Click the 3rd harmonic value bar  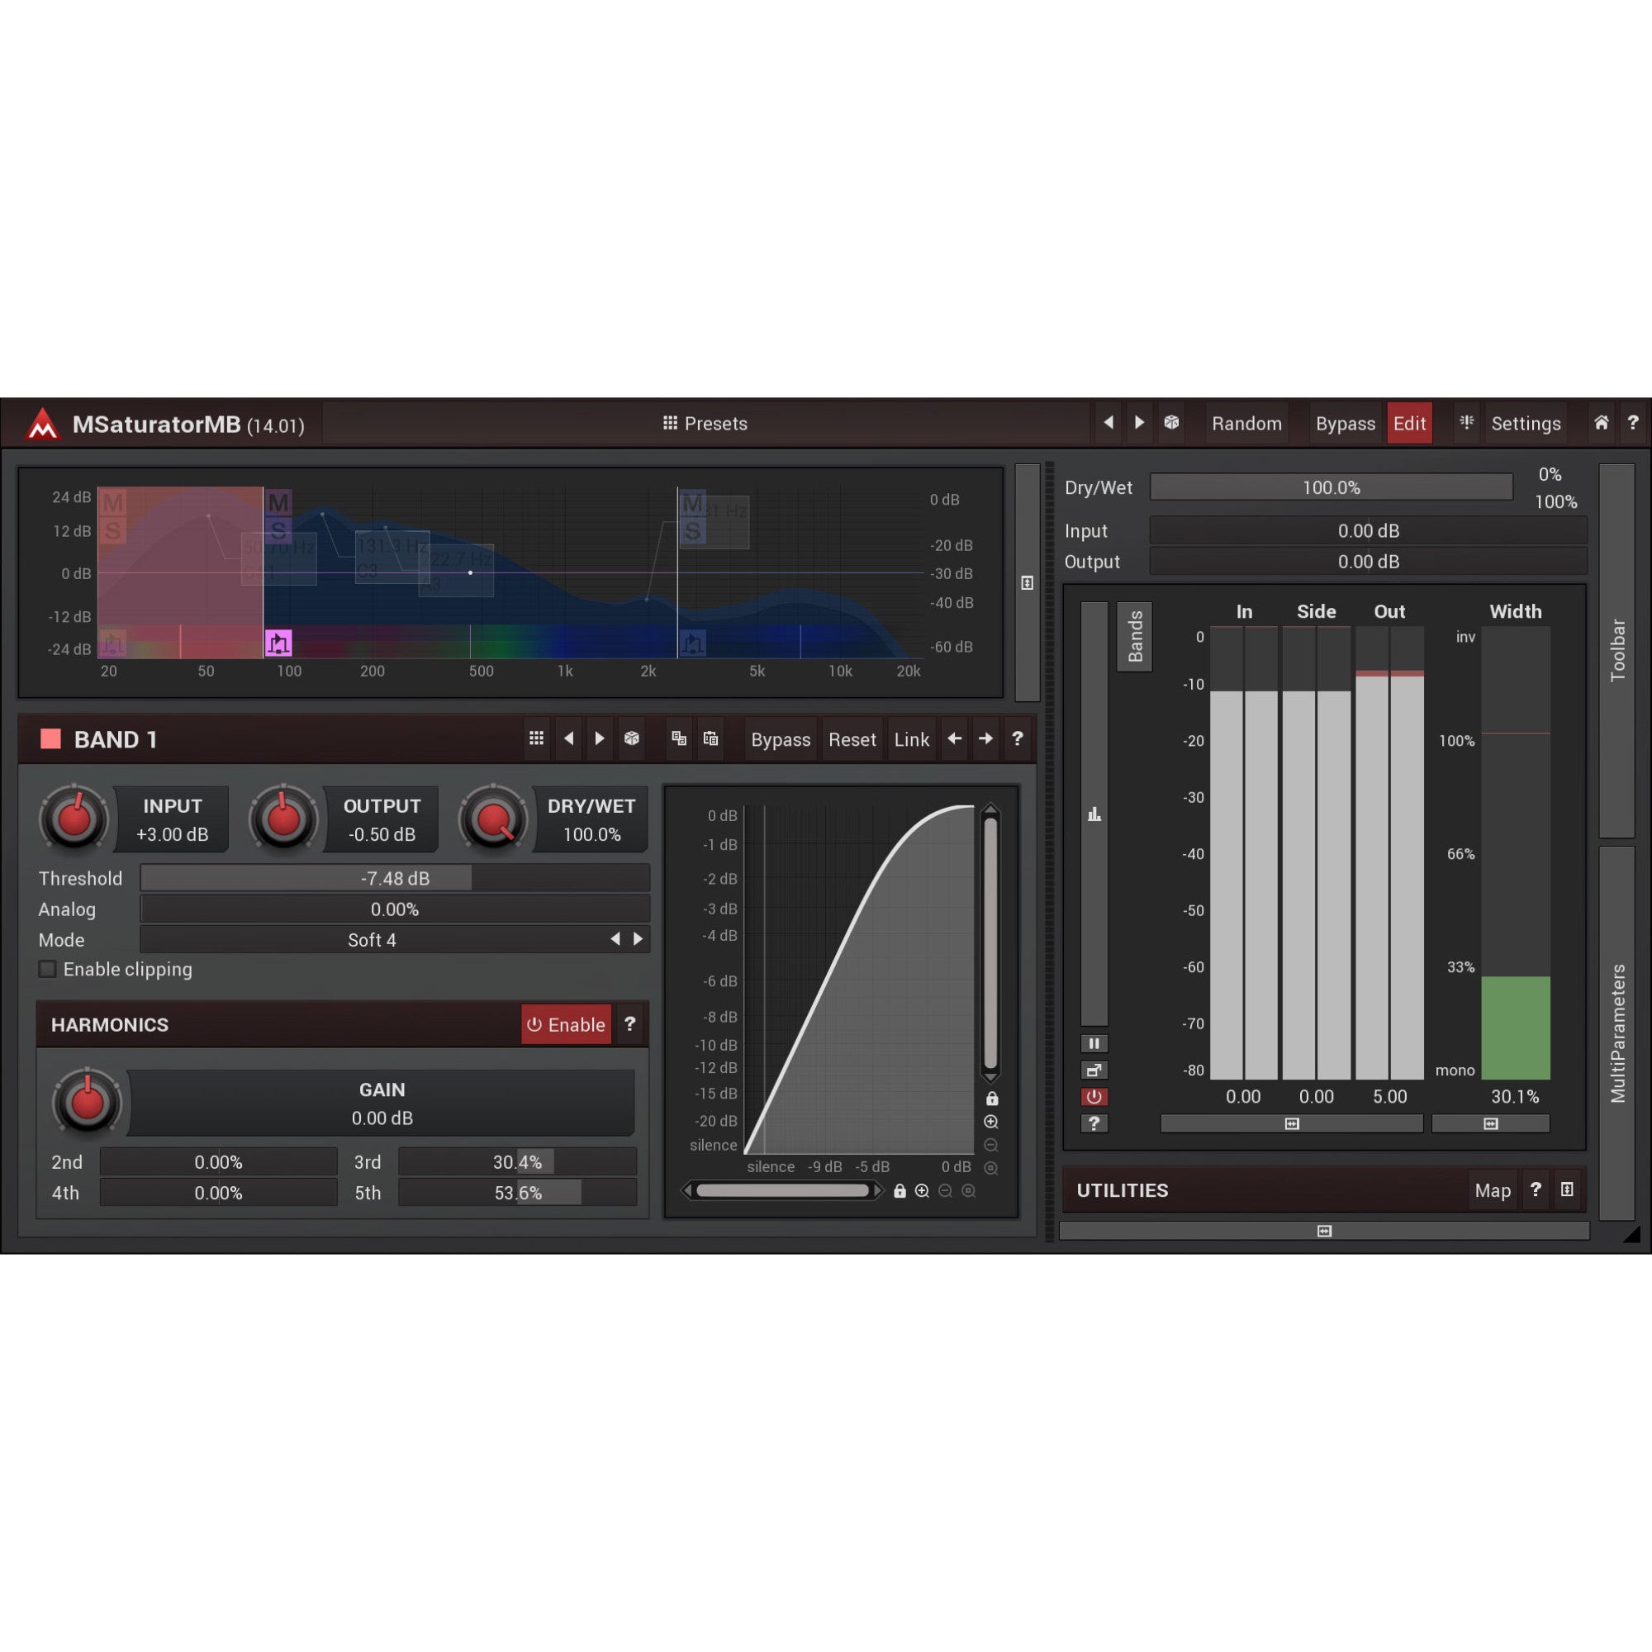[x=517, y=1162]
